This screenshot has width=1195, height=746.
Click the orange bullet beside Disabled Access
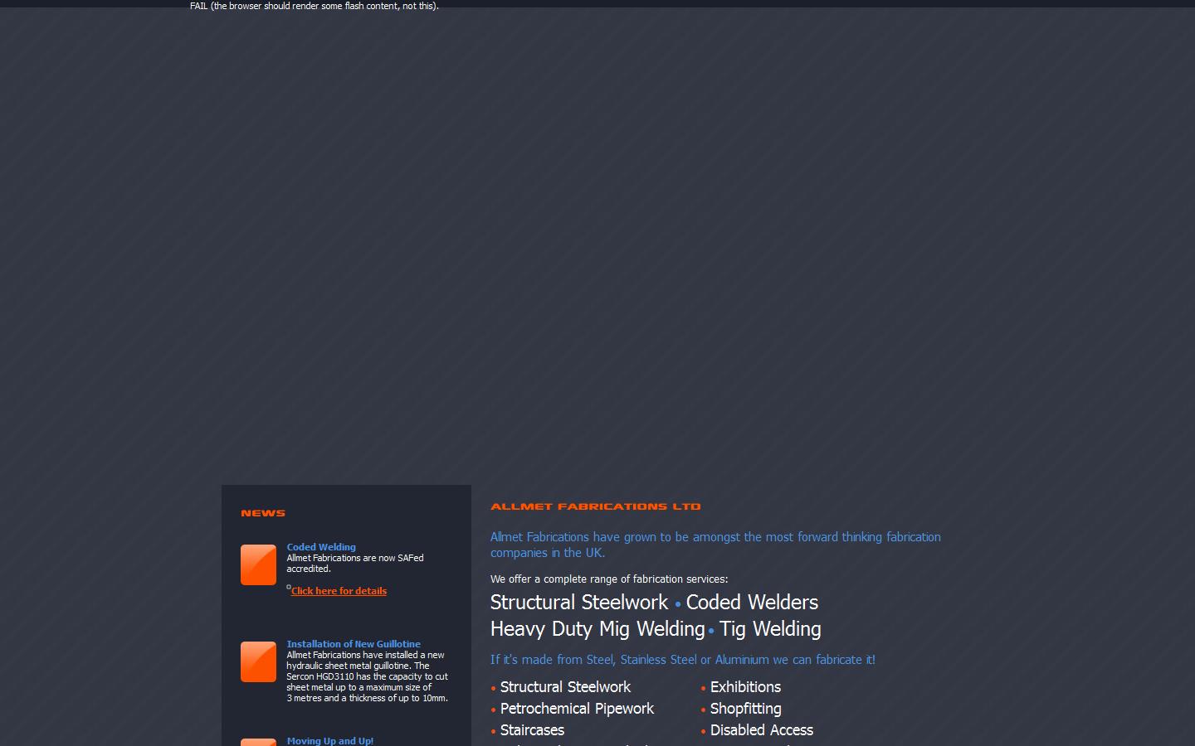702,731
